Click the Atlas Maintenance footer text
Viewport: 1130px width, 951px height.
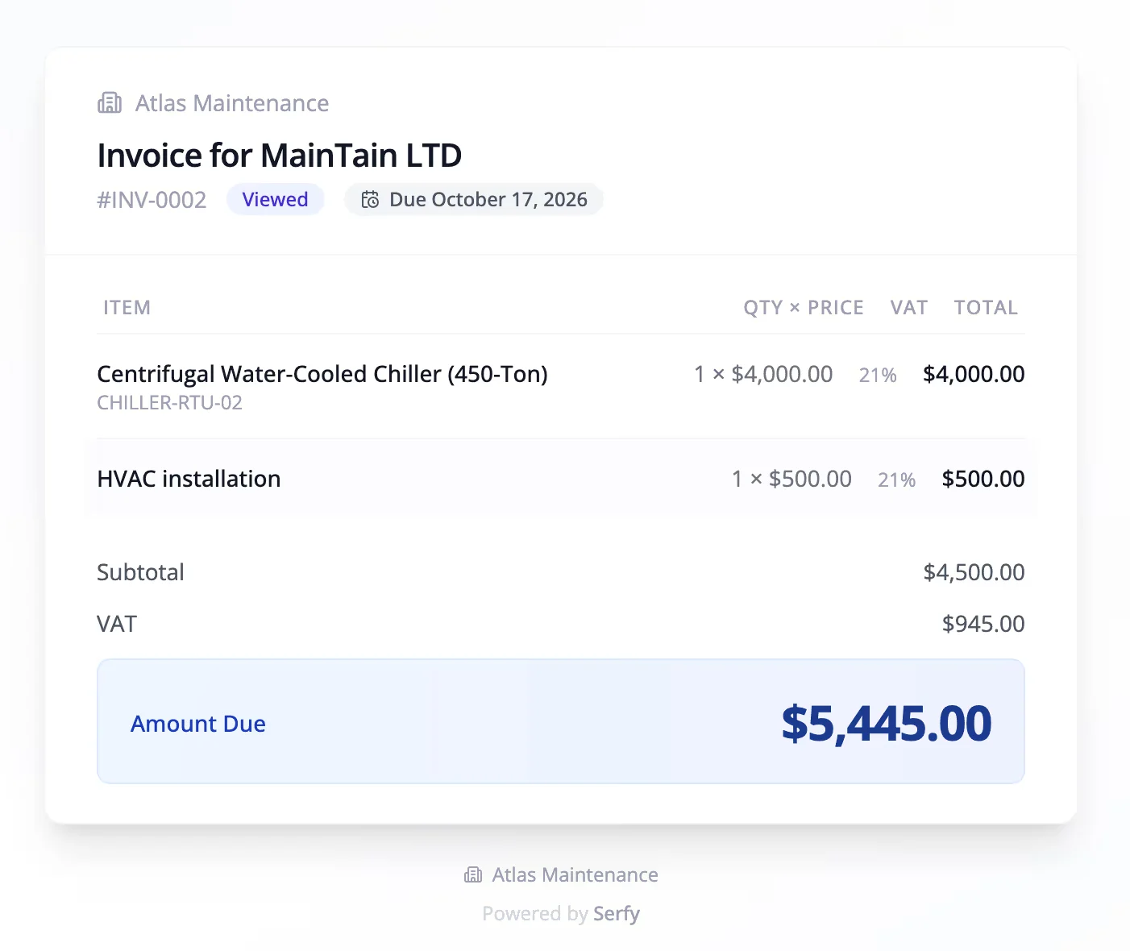point(575,875)
